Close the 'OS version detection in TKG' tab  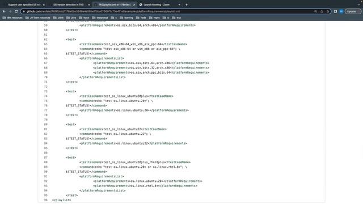pos(89,5)
